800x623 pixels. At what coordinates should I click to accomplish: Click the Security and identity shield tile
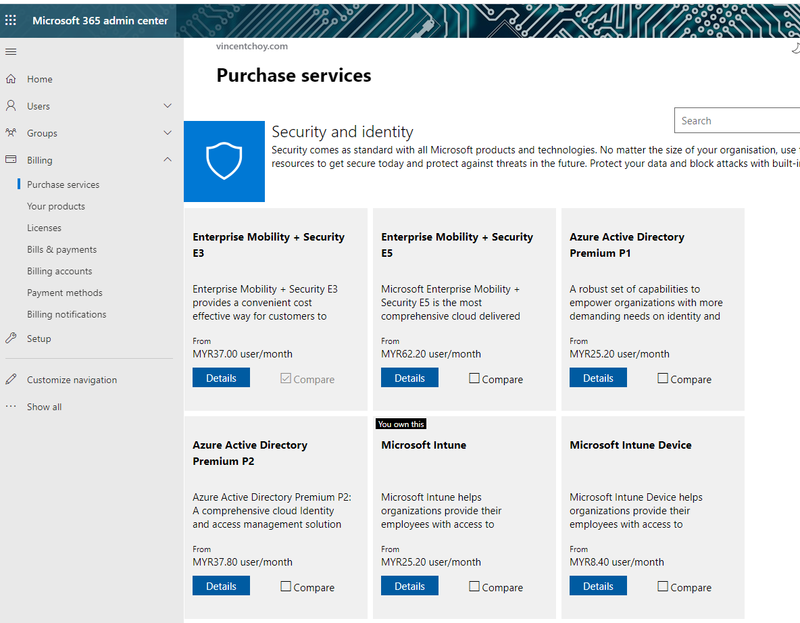click(x=224, y=161)
